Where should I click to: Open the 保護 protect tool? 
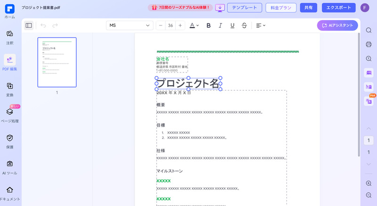point(9,142)
